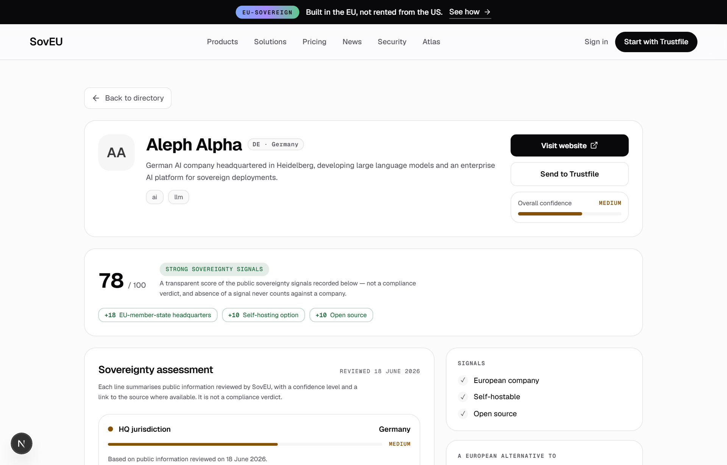The width and height of the screenshot is (727, 465).
Task: Click the Next.js dev tools N icon
Action: (22, 443)
